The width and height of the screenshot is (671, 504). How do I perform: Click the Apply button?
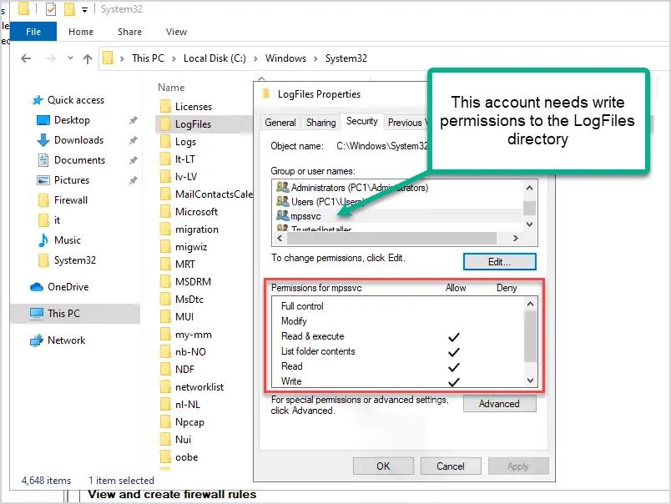tap(518, 466)
